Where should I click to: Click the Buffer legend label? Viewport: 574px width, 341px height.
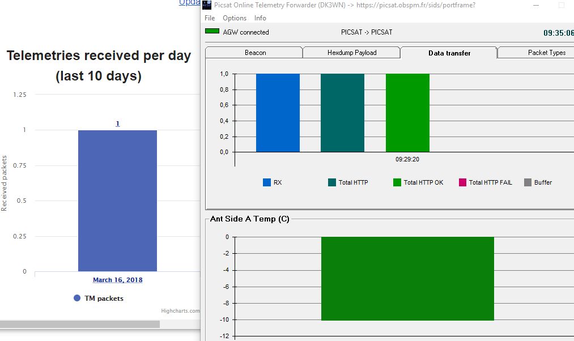tap(543, 182)
